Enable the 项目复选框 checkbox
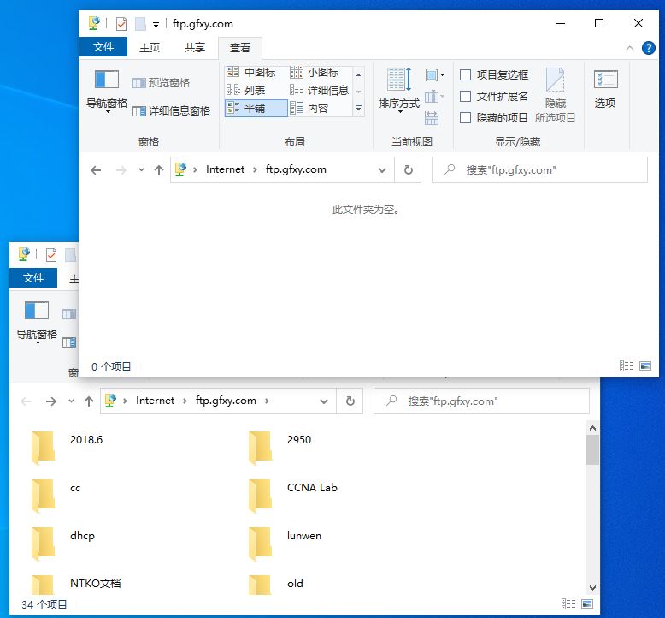Screen dimensions: 665x618 point(466,75)
